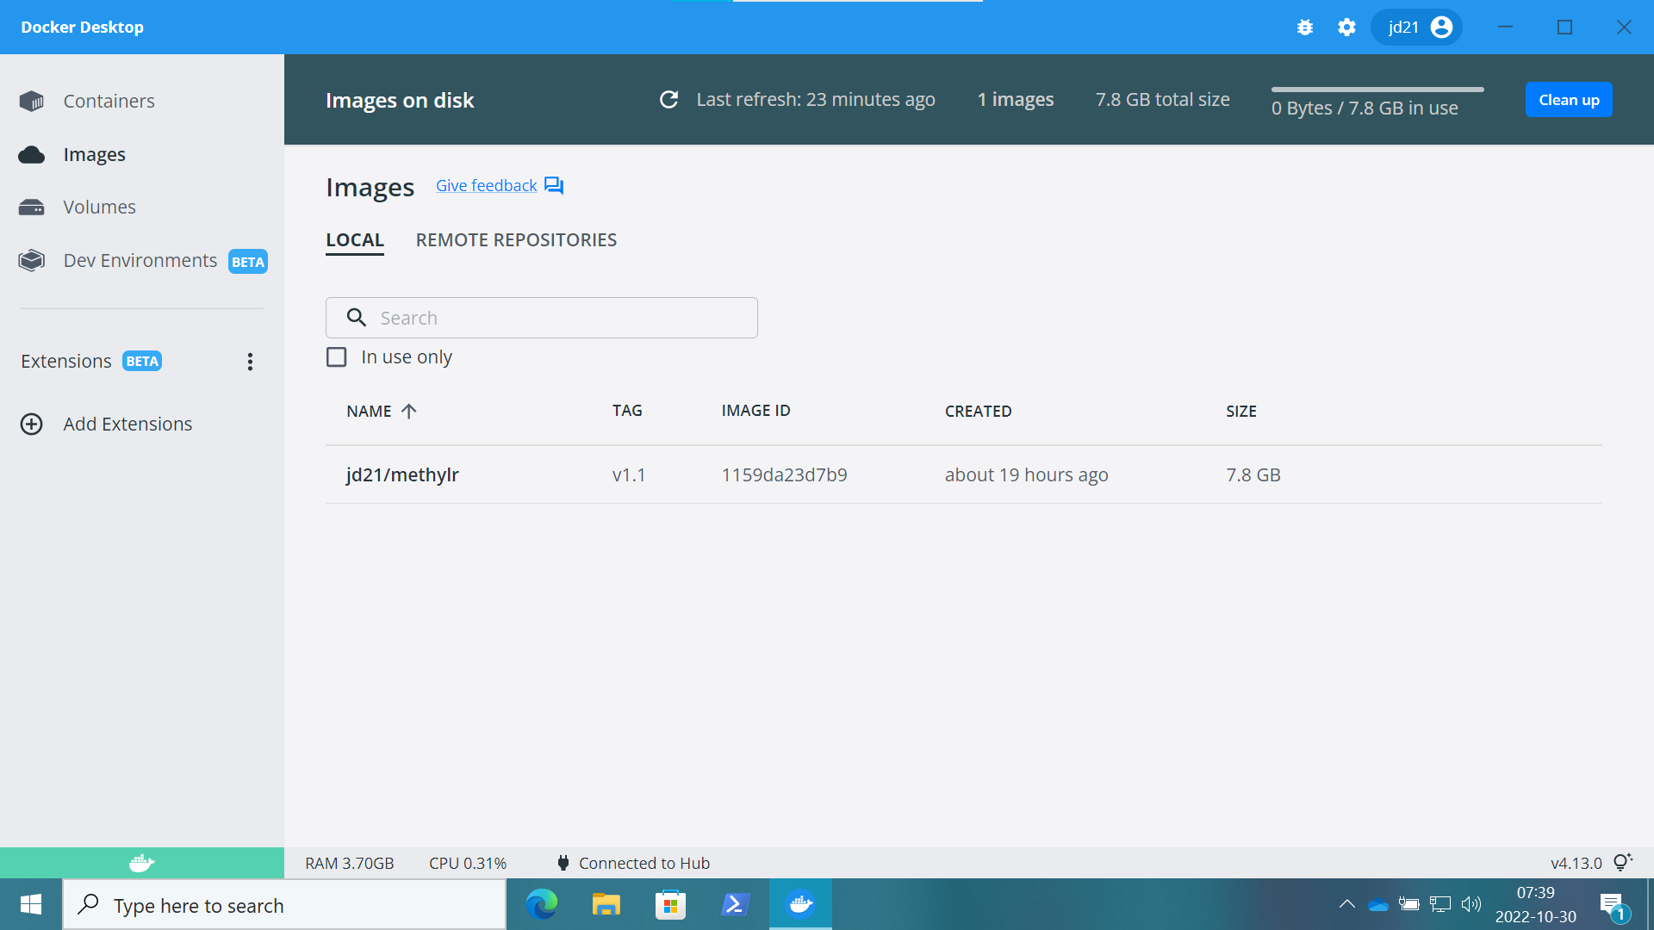The image size is (1654, 930).
Task: Click the Add Extensions plus icon
Action: click(x=32, y=424)
